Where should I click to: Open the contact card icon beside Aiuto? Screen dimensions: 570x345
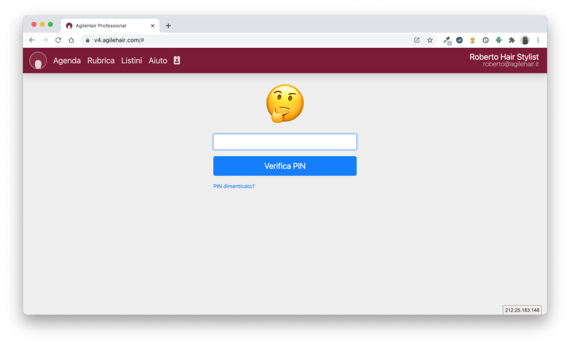click(176, 60)
